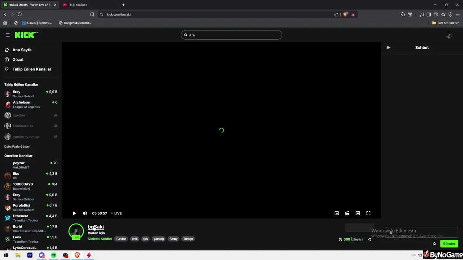The width and height of the screenshot is (463, 260).
Task: Switch to the YouTube browser tab
Action: (x=88, y=5)
